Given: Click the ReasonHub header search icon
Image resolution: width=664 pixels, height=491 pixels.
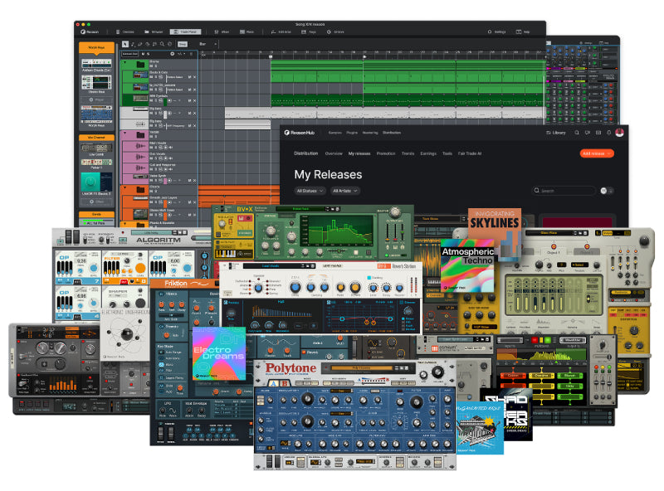Looking at the screenshot, I should (x=577, y=133).
